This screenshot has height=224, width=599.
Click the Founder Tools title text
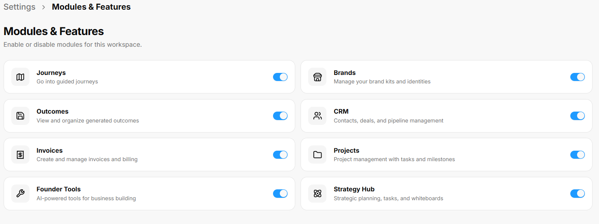pos(59,189)
